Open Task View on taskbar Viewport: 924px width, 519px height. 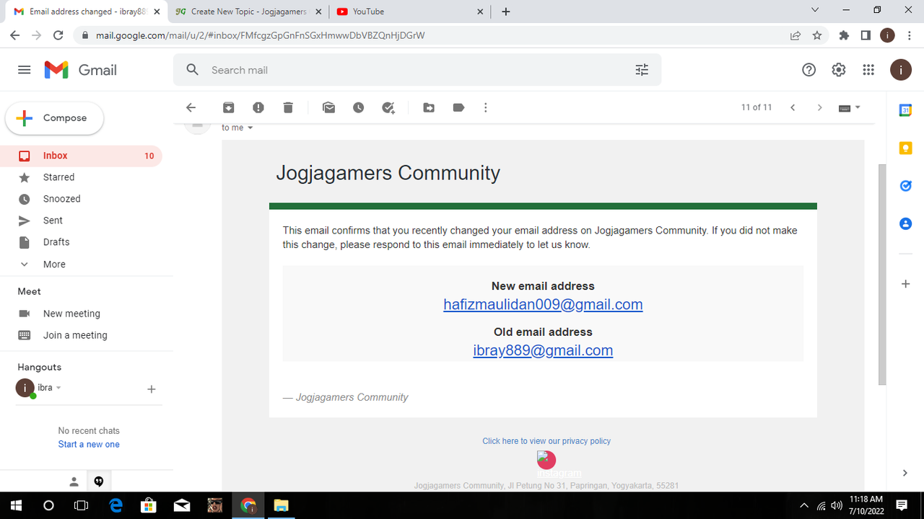point(82,505)
